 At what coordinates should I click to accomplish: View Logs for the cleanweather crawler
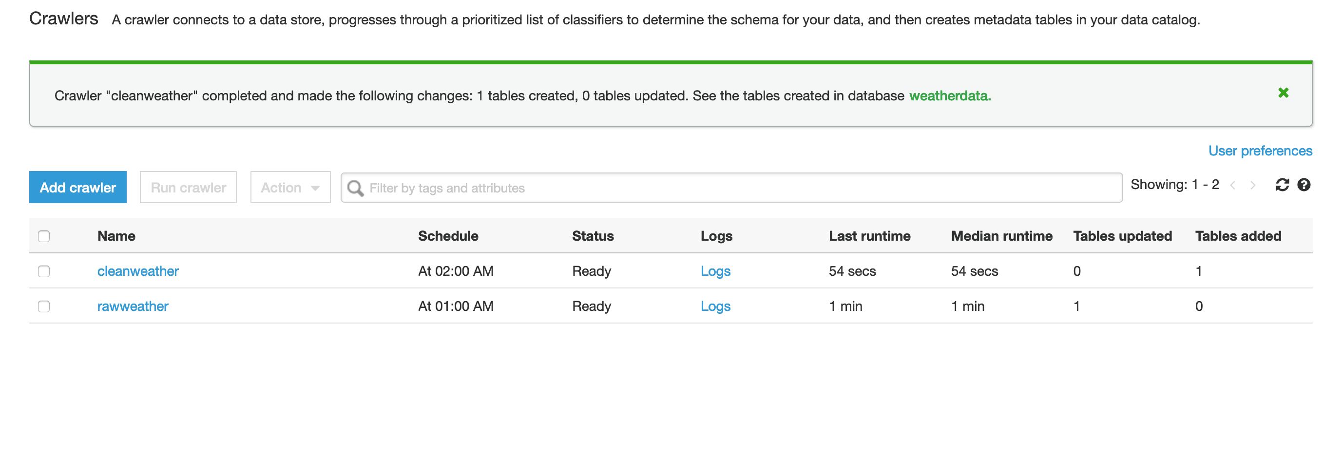715,271
